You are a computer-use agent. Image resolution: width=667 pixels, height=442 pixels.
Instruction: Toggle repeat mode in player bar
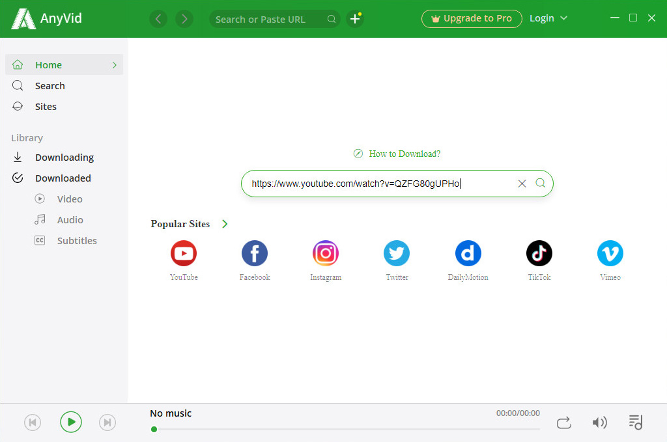click(564, 422)
